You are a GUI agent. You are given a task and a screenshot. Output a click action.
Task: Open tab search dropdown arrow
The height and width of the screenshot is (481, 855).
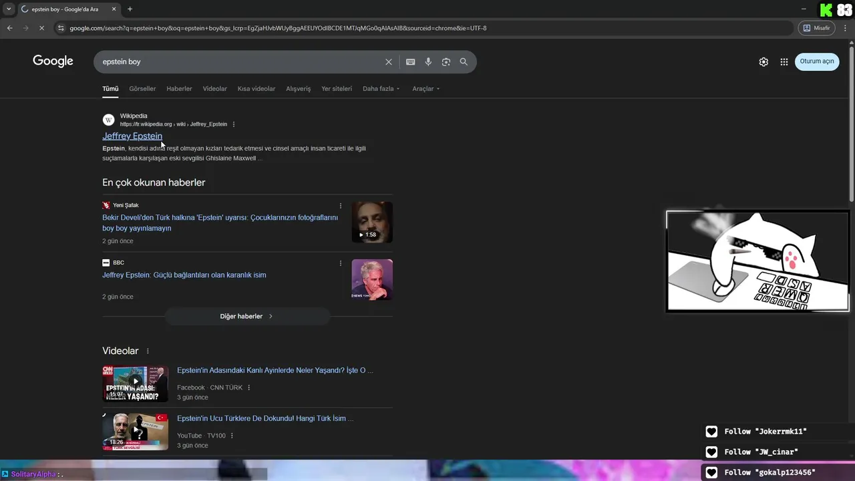(9, 9)
